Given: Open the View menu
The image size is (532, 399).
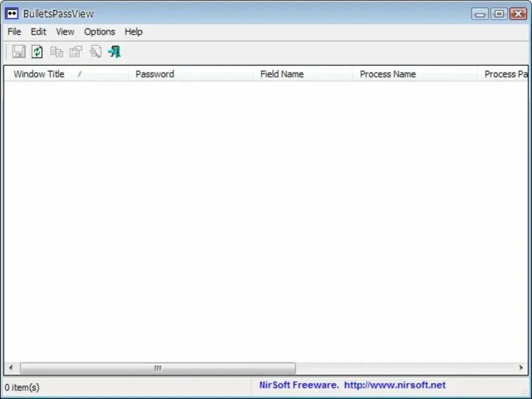Looking at the screenshot, I should tap(65, 31).
